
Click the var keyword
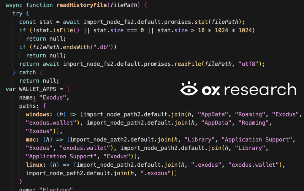(x=11, y=89)
